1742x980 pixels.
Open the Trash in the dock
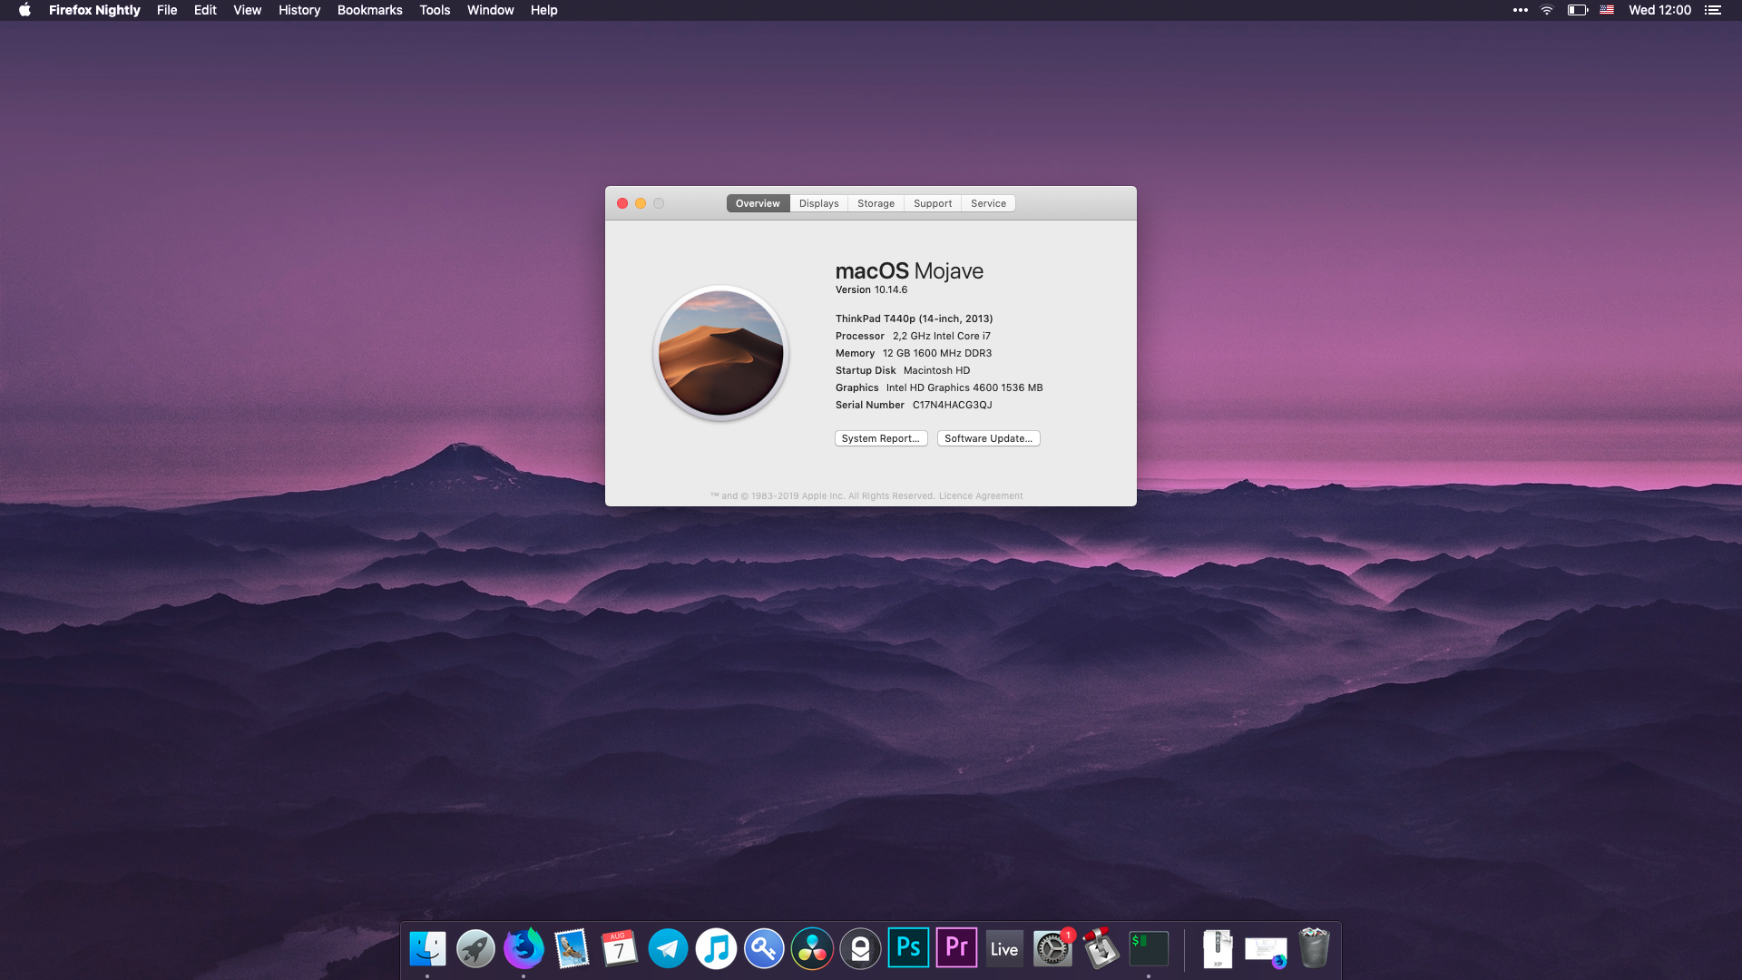[1314, 948]
